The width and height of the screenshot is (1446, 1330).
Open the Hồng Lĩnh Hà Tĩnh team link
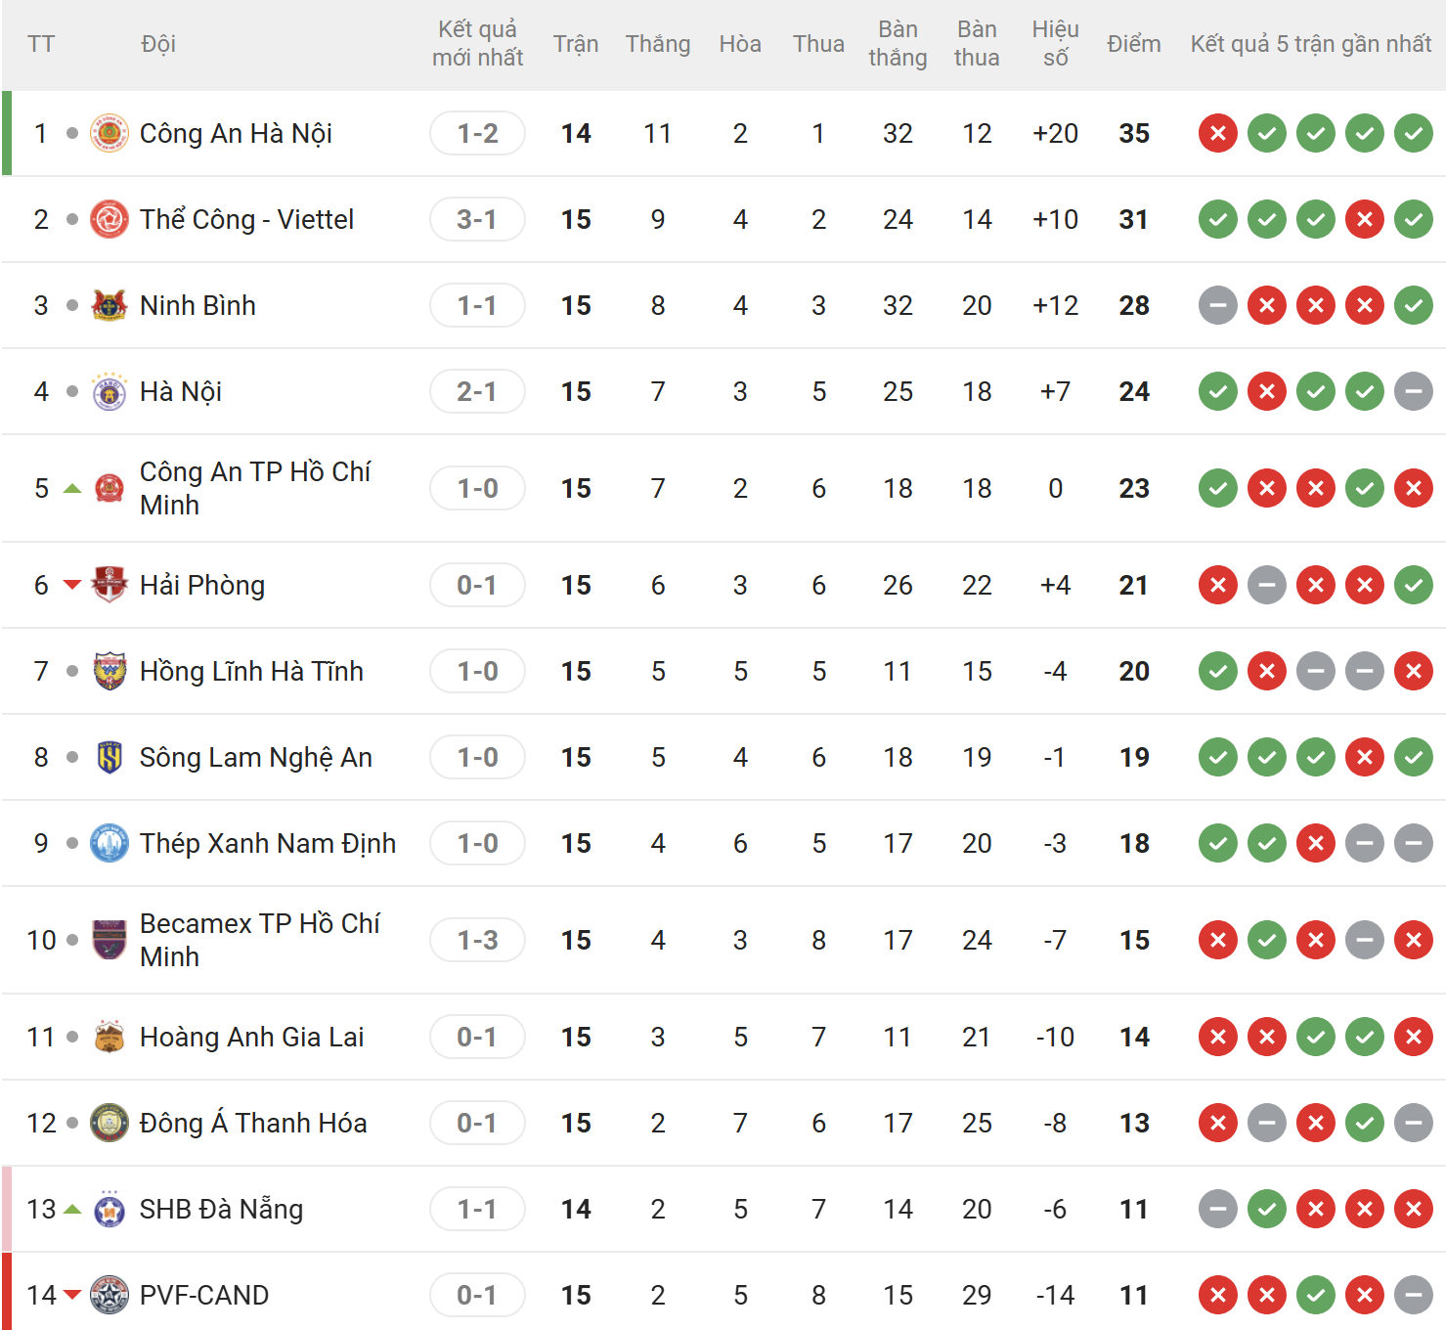251,671
